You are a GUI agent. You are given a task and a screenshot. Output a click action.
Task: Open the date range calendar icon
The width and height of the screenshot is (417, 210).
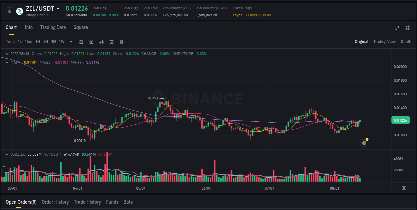[x=81, y=42]
